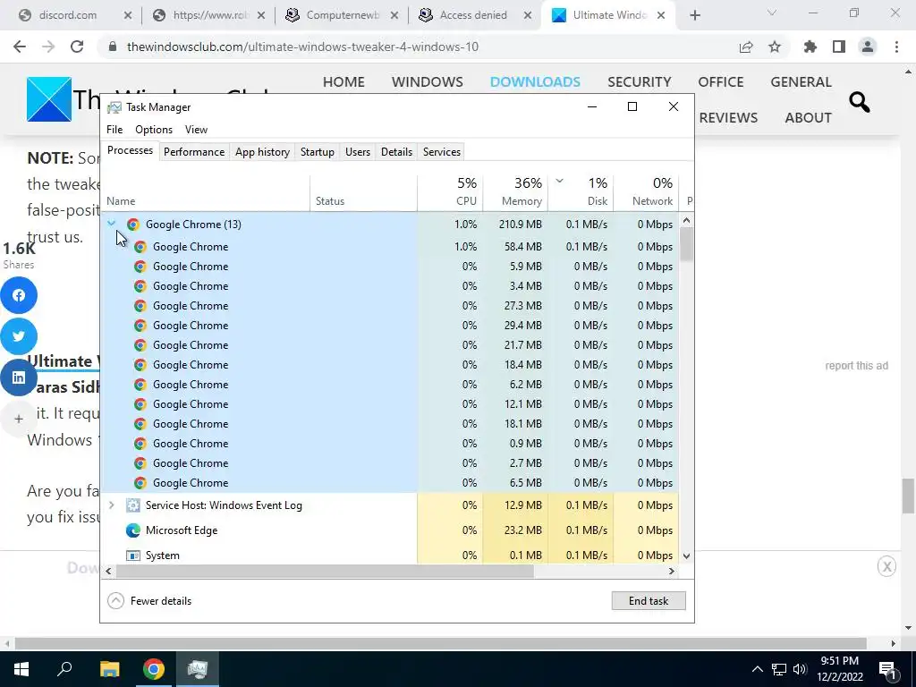Open the App history tab
Screen dimensions: 916x687
coord(262,152)
